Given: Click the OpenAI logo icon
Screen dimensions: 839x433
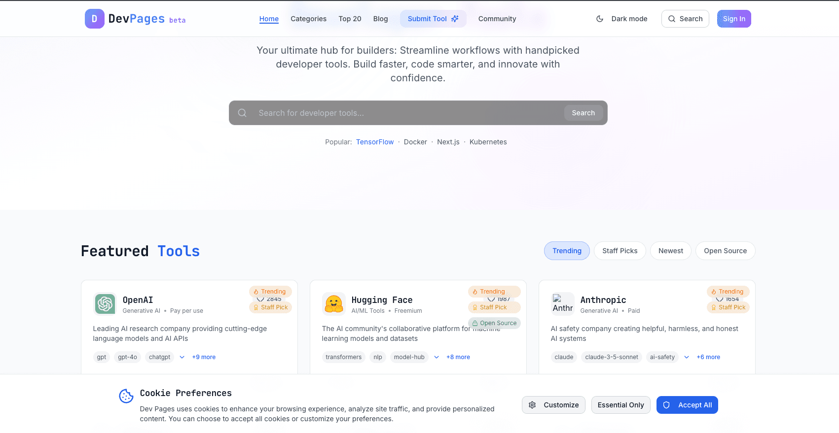Looking at the screenshot, I should [105, 304].
